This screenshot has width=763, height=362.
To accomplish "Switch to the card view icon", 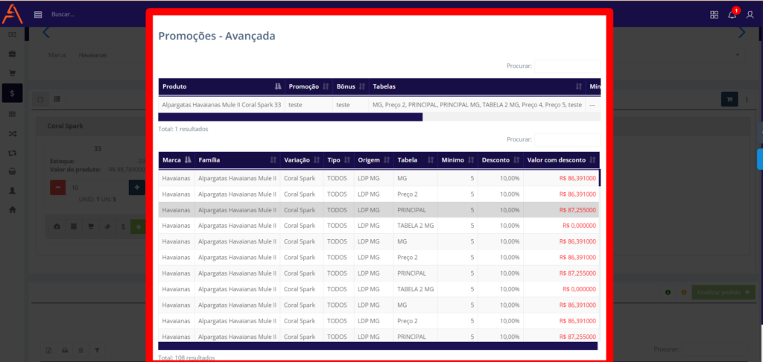I will pos(40,99).
